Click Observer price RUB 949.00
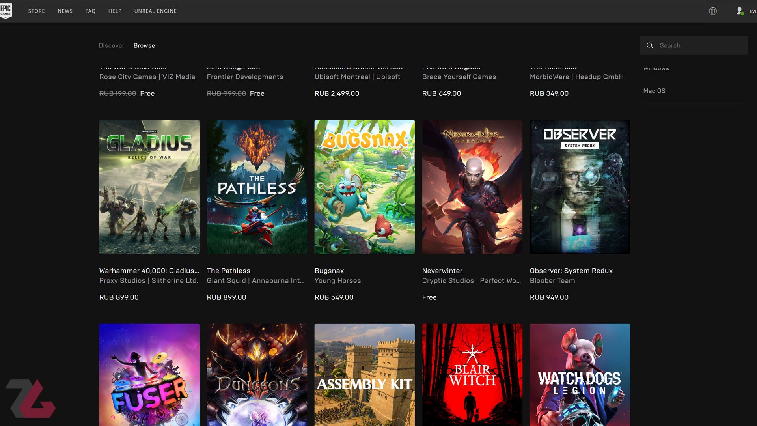The image size is (757, 426). pyautogui.click(x=549, y=297)
